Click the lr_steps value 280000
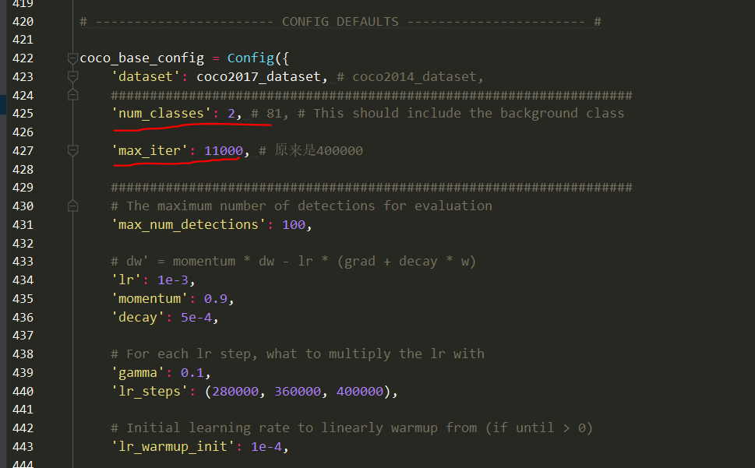The width and height of the screenshot is (755, 468). click(235, 392)
